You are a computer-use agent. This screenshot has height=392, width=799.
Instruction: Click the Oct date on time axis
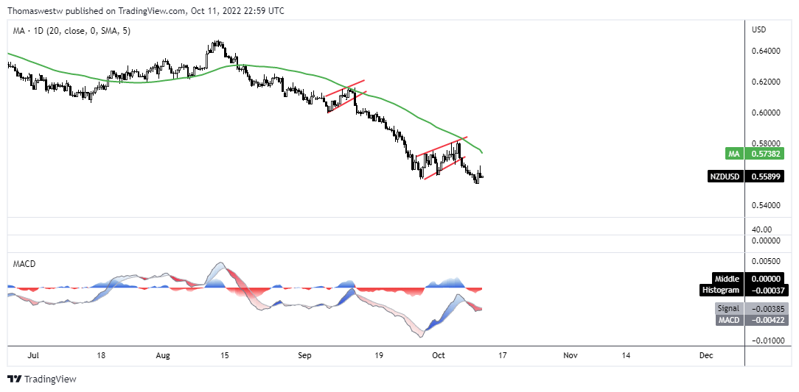click(x=440, y=356)
